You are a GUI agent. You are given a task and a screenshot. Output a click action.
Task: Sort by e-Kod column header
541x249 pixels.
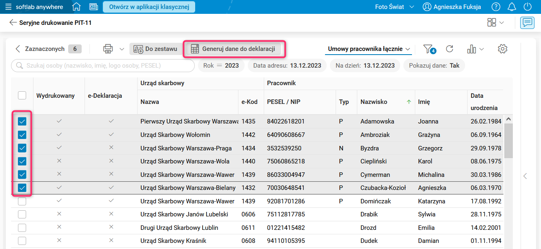[249, 102]
